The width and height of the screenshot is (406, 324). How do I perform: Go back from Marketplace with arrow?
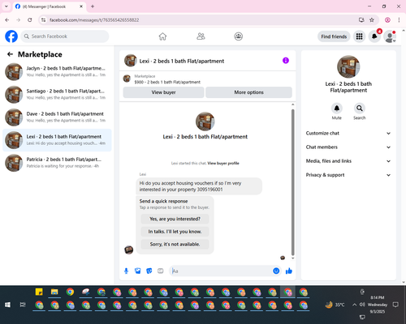pyautogui.click(x=10, y=54)
